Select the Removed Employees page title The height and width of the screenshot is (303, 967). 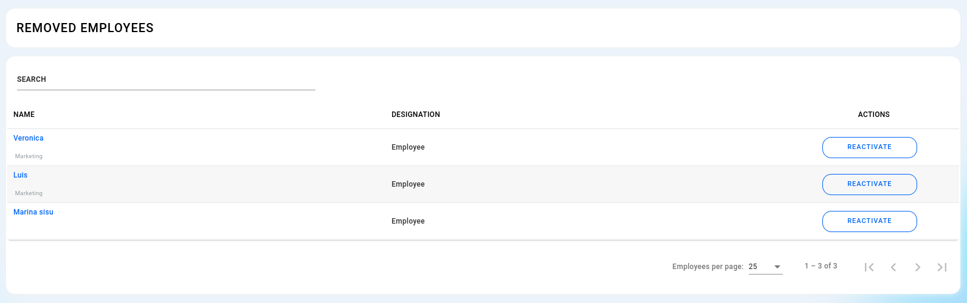[x=85, y=28]
